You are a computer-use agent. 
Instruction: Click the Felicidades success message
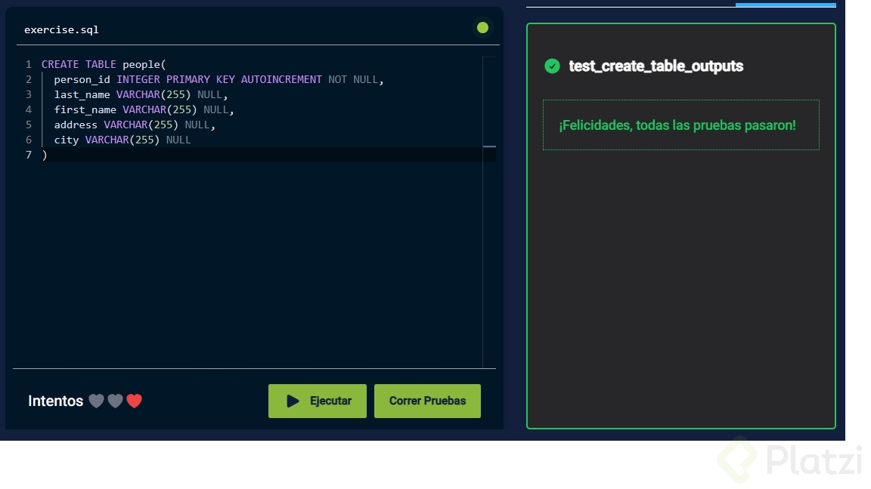[x=677, y=125]
